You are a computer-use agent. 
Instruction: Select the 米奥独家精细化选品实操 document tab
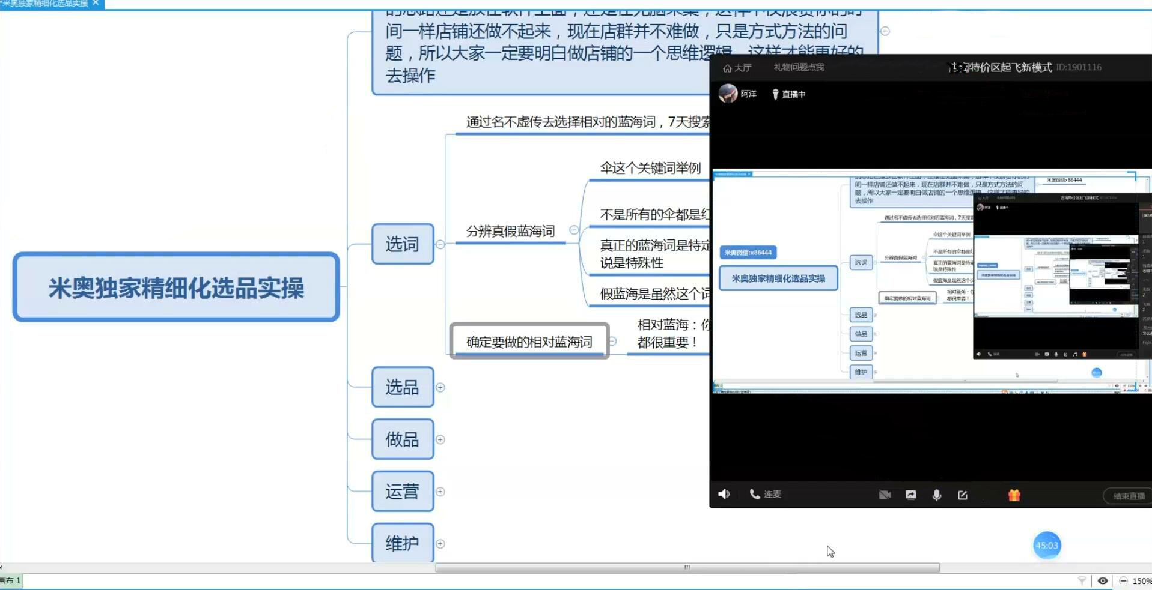click(45, 4)
